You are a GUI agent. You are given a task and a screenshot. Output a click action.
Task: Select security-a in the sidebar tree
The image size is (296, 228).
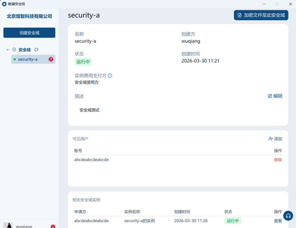[x=28, y=59]
